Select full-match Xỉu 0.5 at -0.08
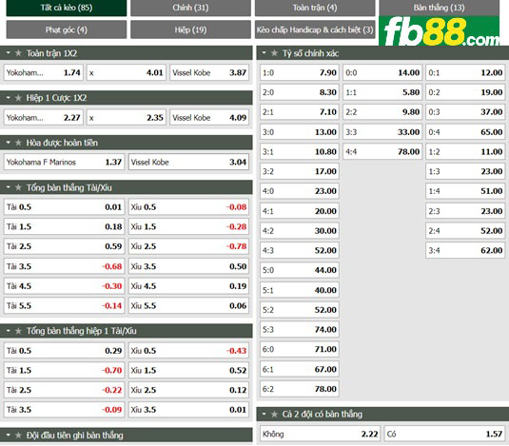Image resolution: width=509 pixels, height=446 pixels. point(188,207)
